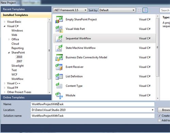The image size is (170, 133).
Task: Click template list scroll up arrow
Action: coord(157,16)
